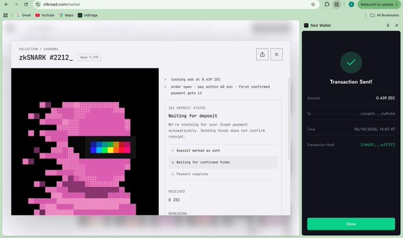Viewport: 403px width, 238px height.
Task: Click 'Deposit marked as sent' status row
Action: (x=223, y=151)
